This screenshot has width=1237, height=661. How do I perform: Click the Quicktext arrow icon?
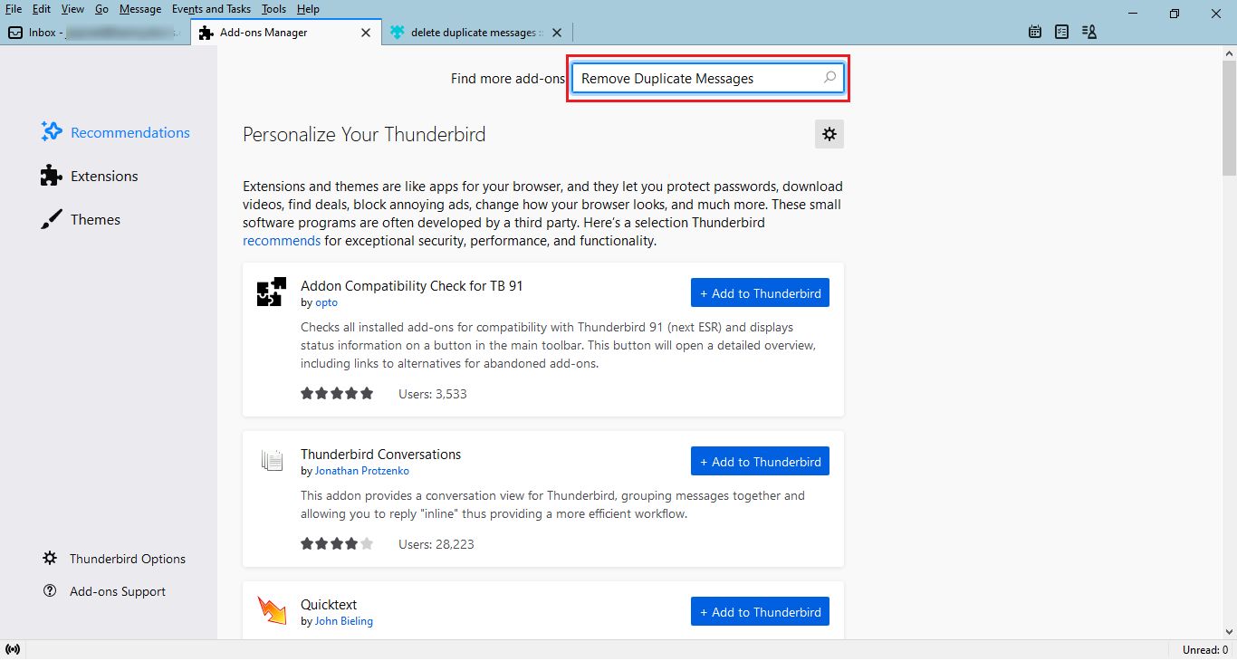272,611
